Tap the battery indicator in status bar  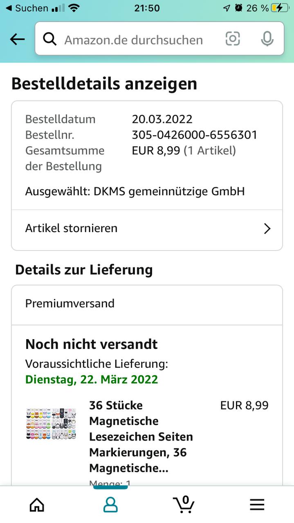279,8
